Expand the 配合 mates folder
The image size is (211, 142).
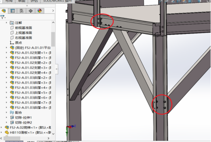pyautogui.click(x=6, y=112)
